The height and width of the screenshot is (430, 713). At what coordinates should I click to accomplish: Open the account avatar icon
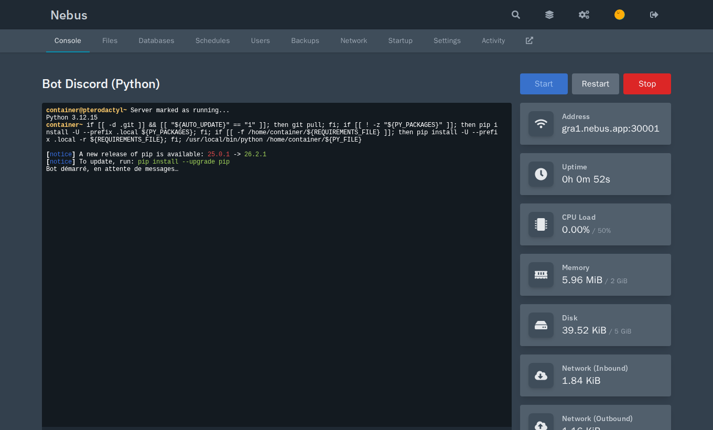coord(620,15)
